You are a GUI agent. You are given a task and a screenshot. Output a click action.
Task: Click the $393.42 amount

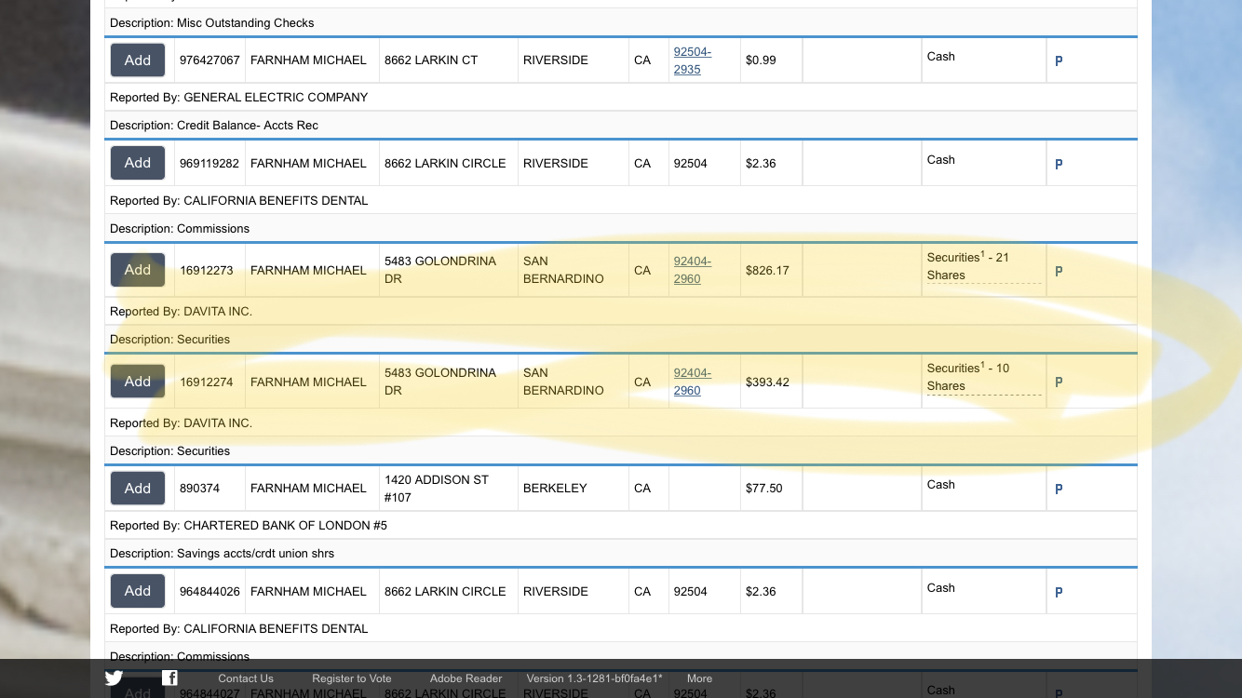[767, 383]
